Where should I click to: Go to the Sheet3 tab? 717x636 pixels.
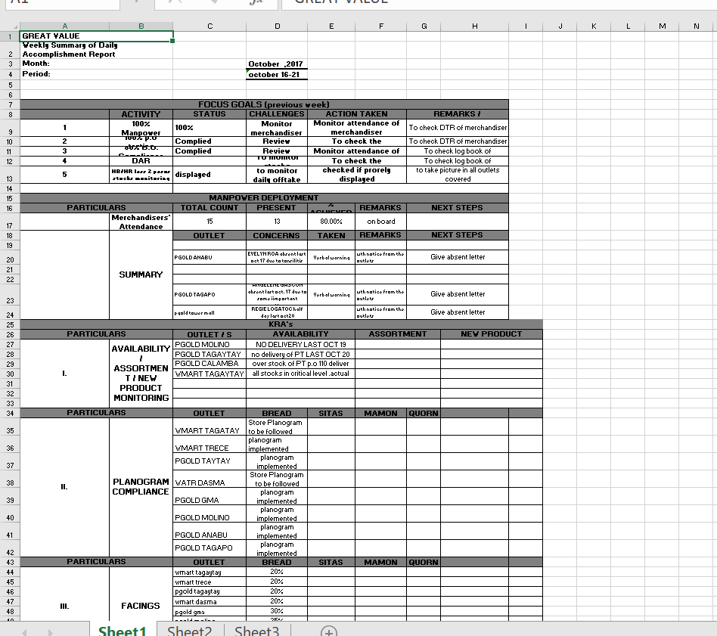click(x=256, y=631)
